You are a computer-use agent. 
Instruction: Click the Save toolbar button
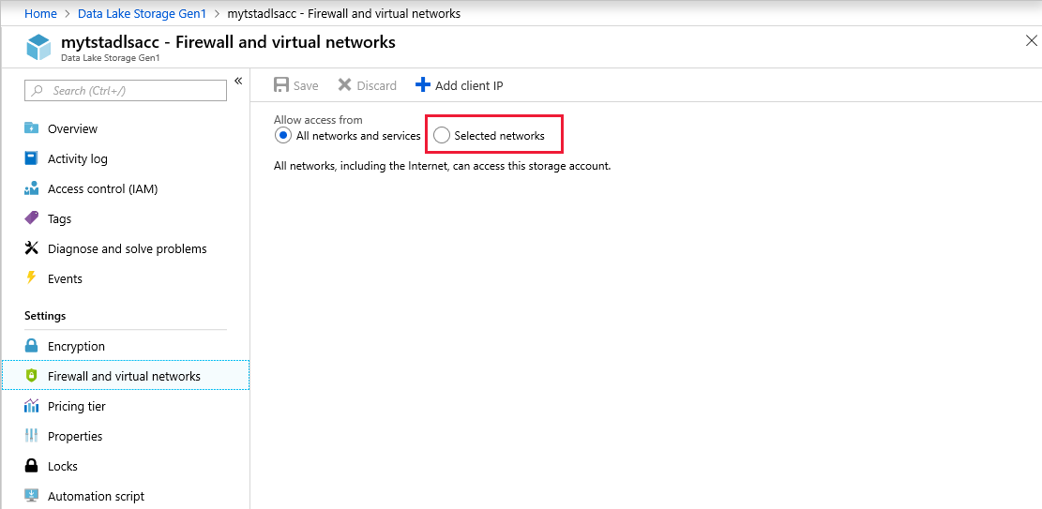(296, 85)
